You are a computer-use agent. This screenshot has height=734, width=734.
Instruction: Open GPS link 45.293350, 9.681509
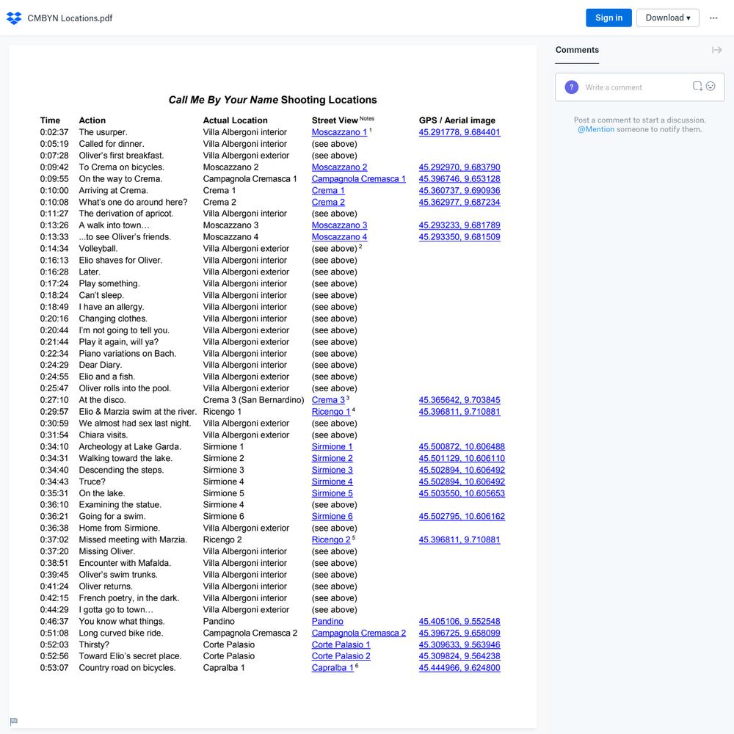pos(459,237)
